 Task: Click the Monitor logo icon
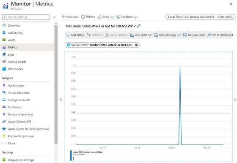6,6
